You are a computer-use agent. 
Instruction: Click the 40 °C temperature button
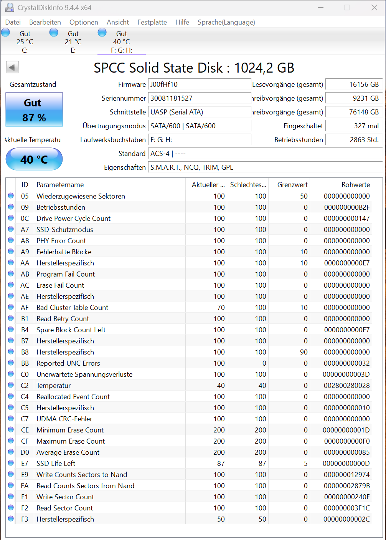tap(34, 159)
